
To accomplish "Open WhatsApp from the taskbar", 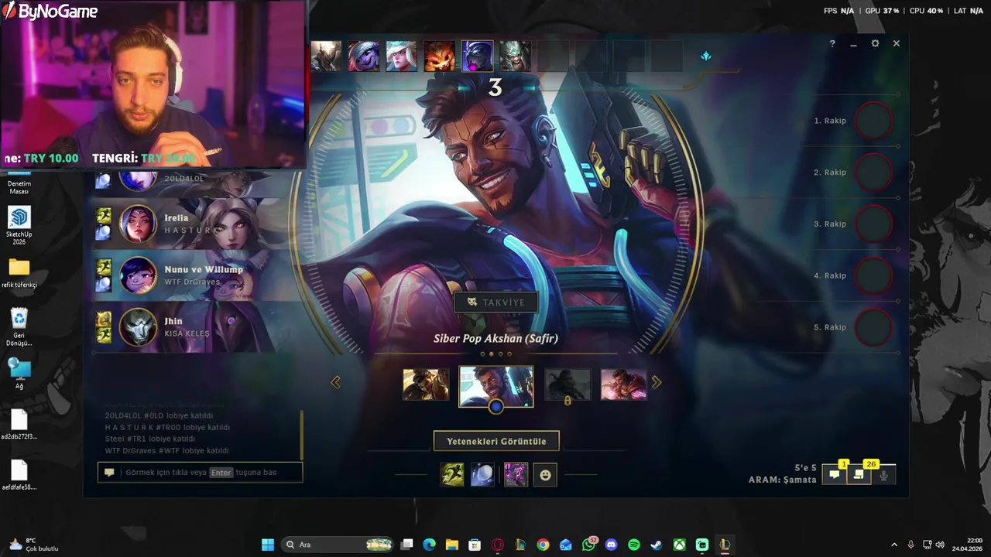I will [588, 545].
